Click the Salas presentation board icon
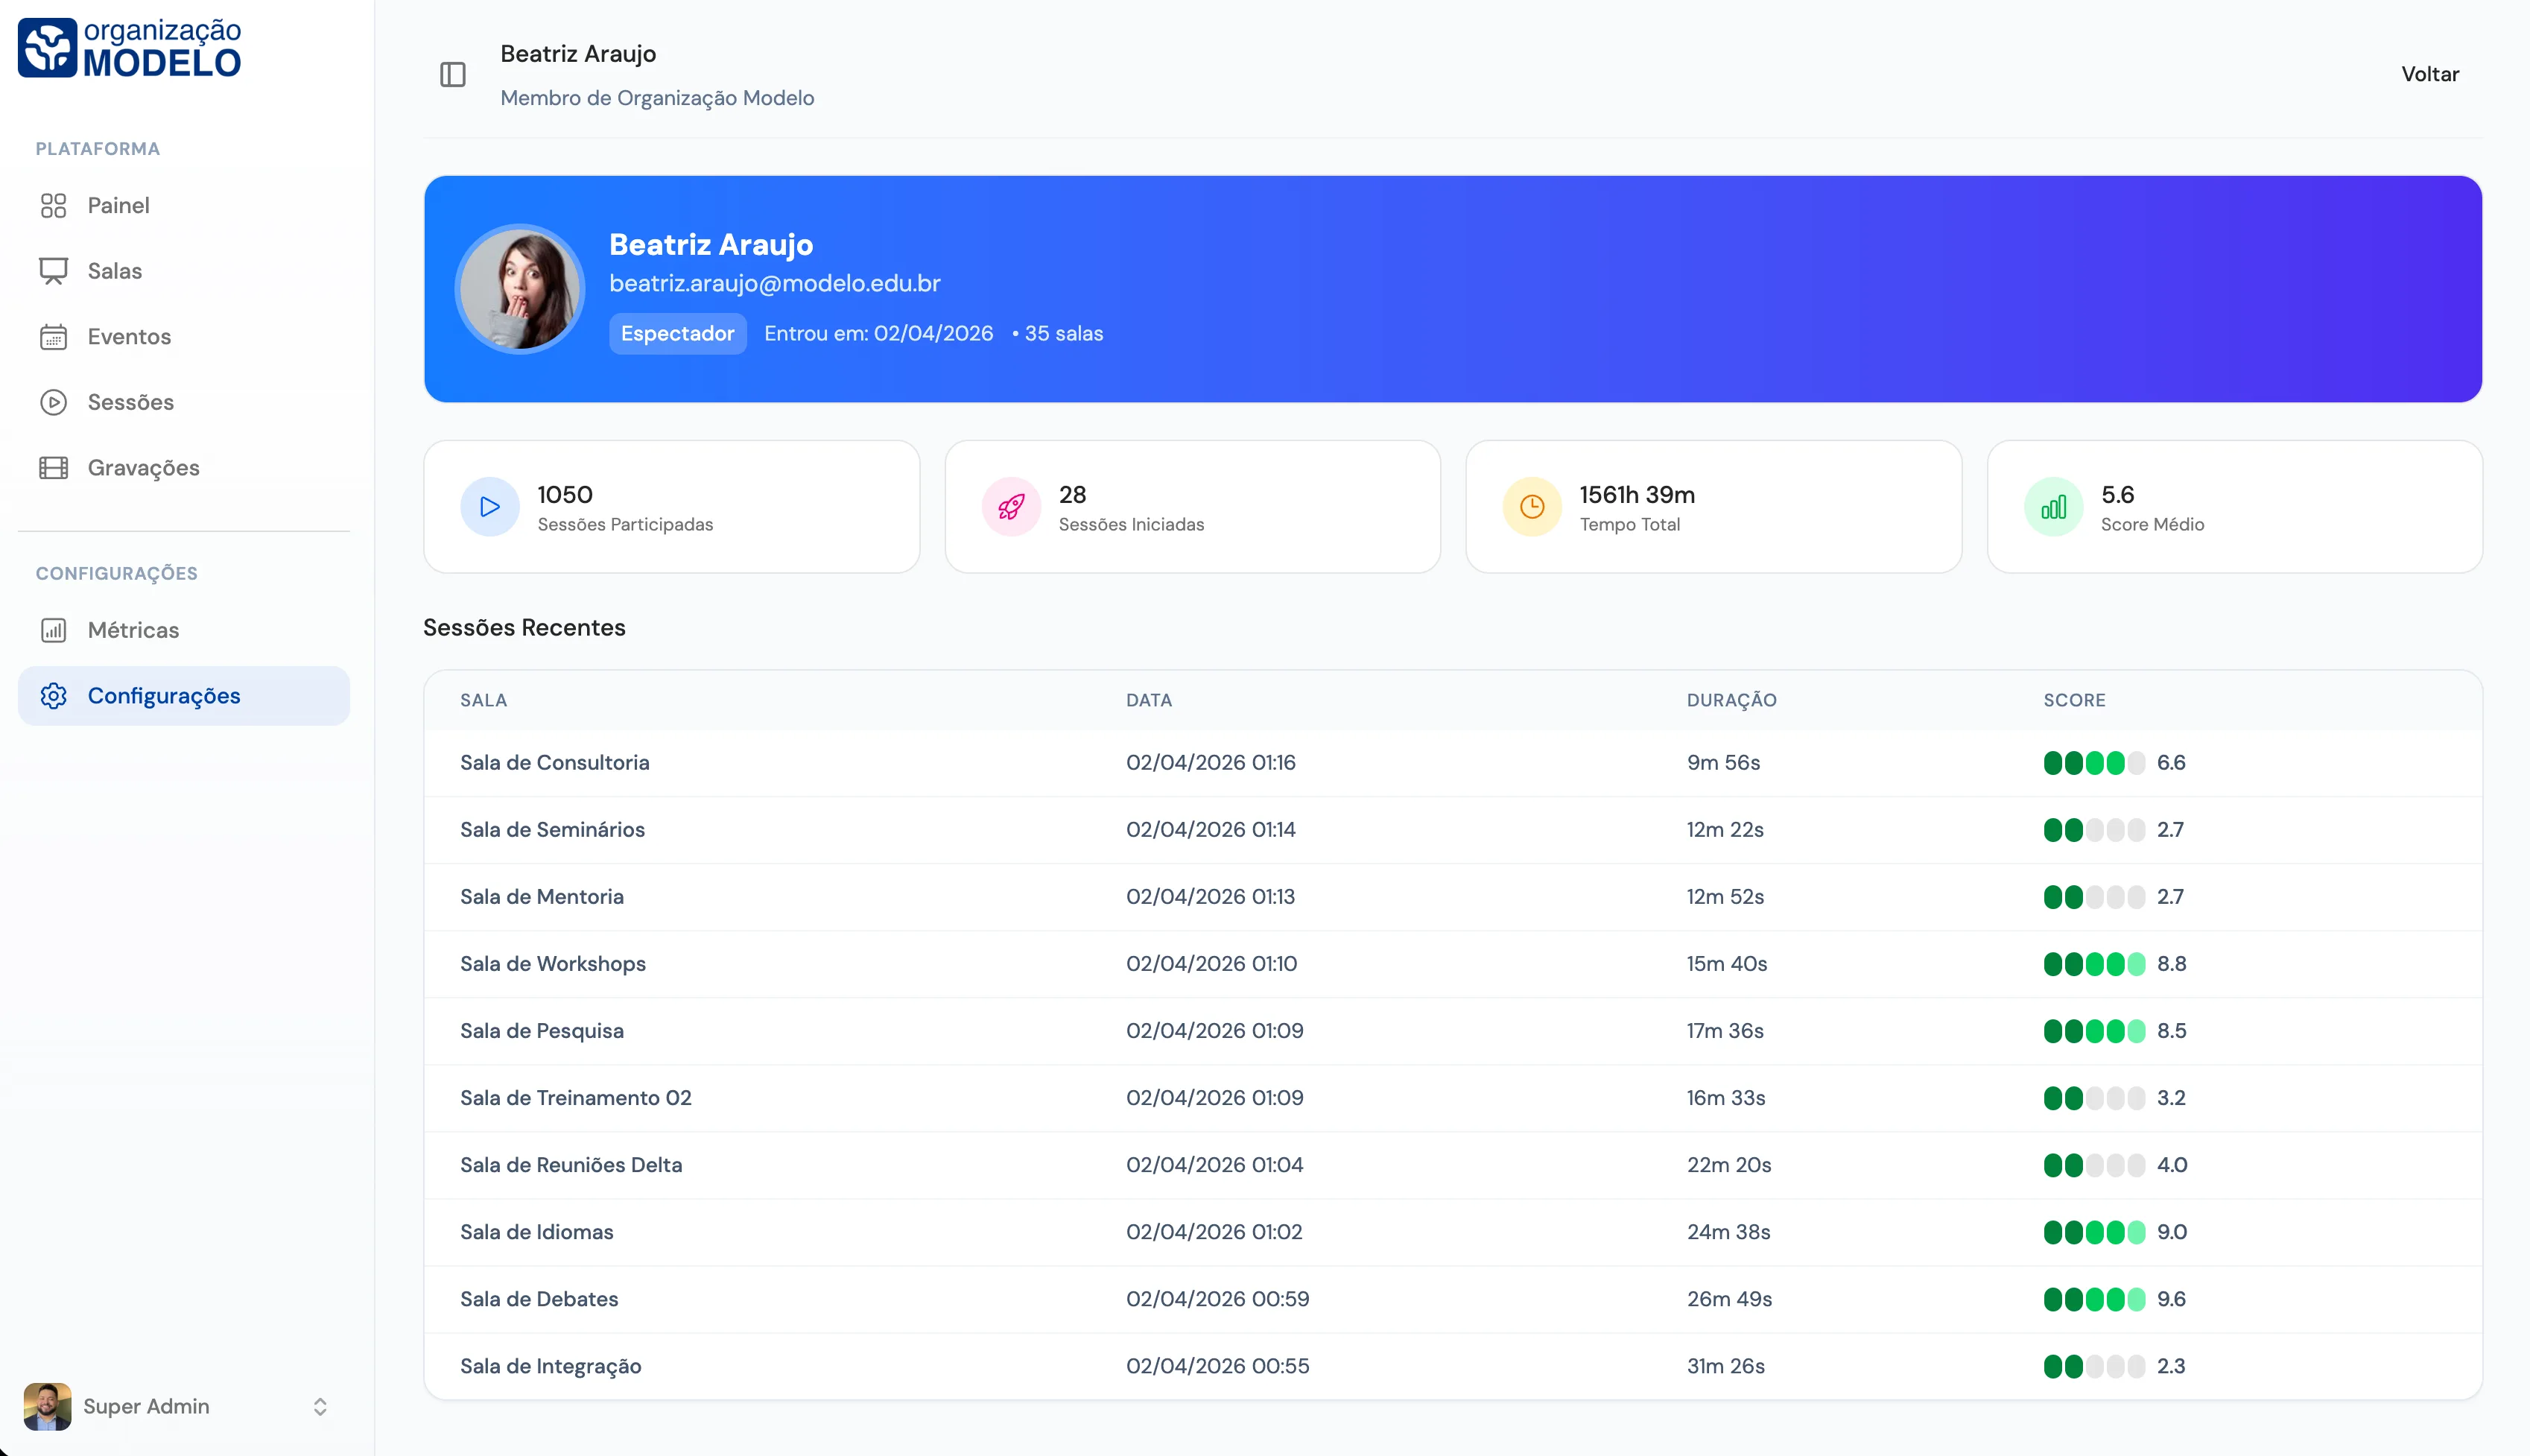Image resolution: width=2530 pixels, height=1456 pixels. point(53,271)
